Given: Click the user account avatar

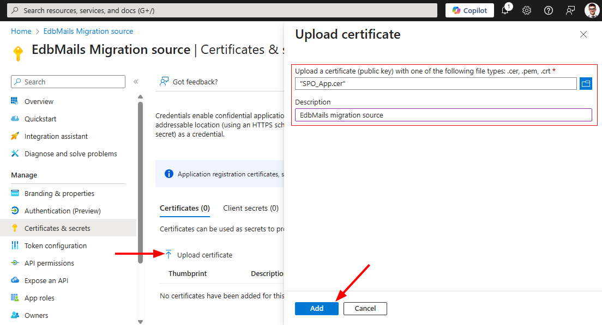Looking at the screenshot, I should 592,10.
